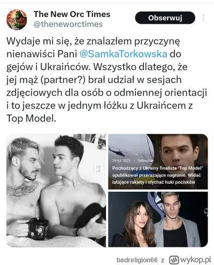Click the wykop.pl logo icon
The image size is (214, 265).
[x=174, y=260]
